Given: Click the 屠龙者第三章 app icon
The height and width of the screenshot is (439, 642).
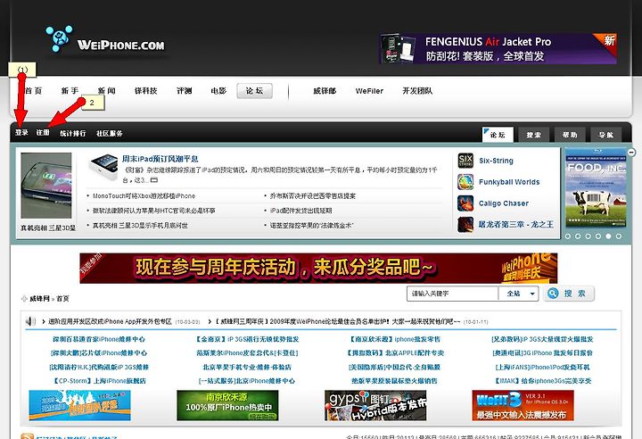Looking at the screenshot, I should coord(465,225).
